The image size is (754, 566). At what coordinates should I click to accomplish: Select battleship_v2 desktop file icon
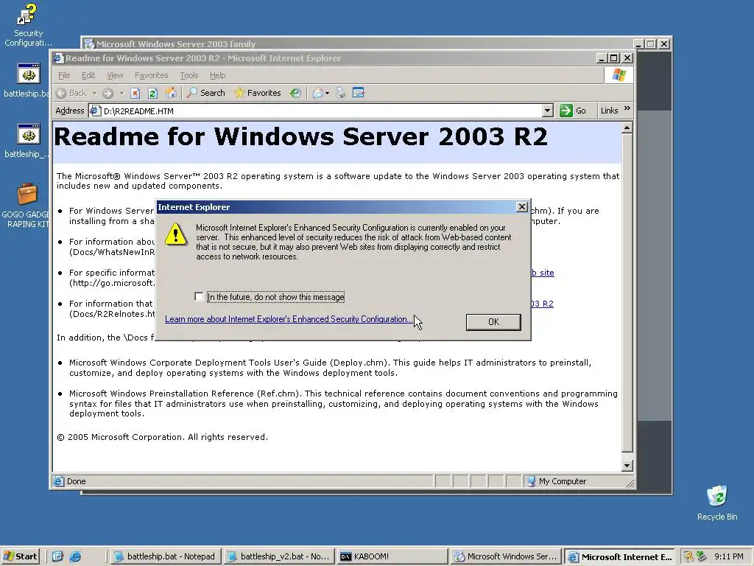pyautogui.click(x=28, y=141)
